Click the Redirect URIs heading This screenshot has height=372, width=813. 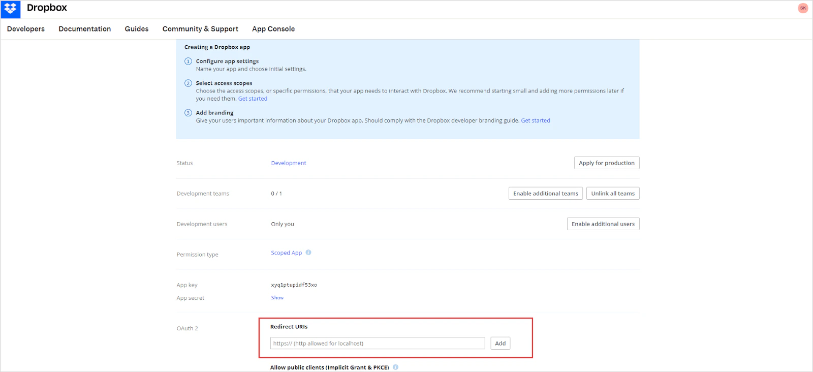pos(289,327)
